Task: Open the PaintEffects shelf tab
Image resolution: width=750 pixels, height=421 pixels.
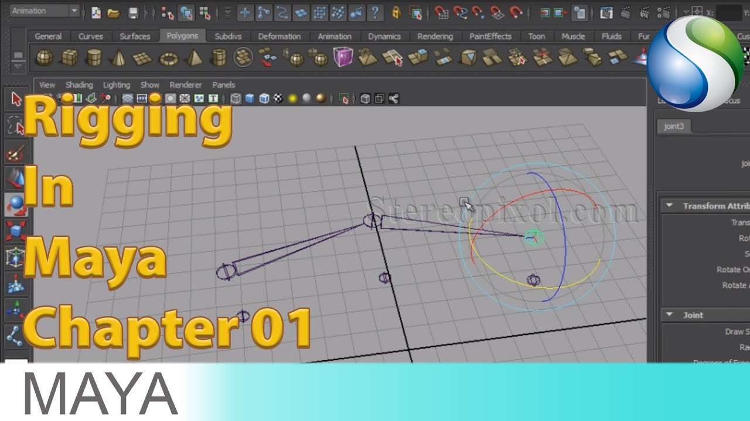Action: 490,36
